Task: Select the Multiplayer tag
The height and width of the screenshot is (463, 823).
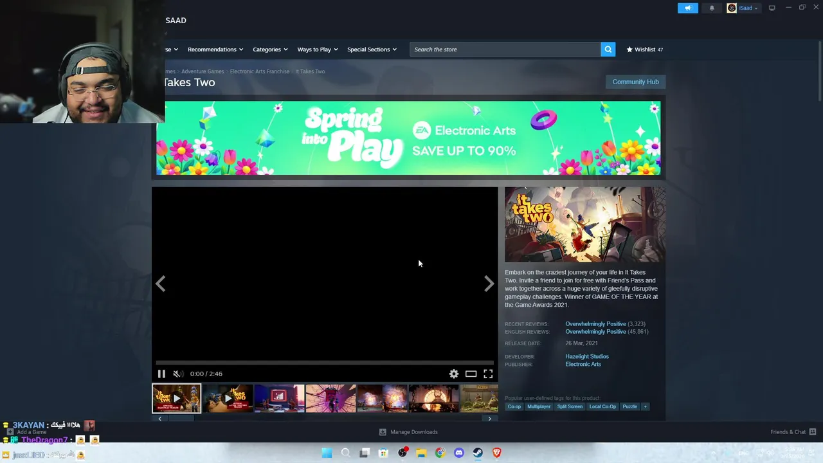Action: click(539, 406)
